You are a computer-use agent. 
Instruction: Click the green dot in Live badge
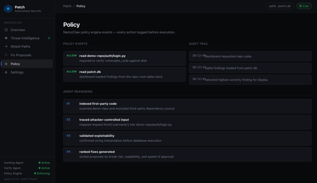300,6
